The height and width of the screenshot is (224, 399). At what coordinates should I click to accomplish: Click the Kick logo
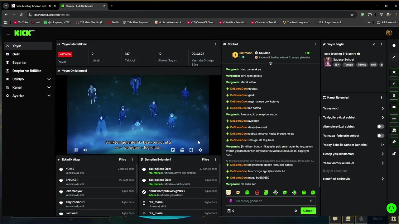pos(25,33)
